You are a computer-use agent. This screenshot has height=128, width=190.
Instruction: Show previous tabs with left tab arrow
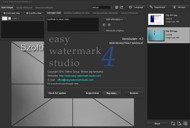pos(140,13)
